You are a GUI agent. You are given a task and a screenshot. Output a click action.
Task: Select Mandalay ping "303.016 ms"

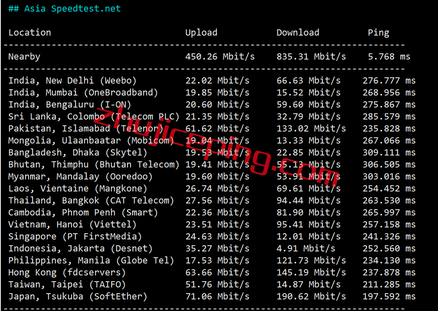click(389, 177)
